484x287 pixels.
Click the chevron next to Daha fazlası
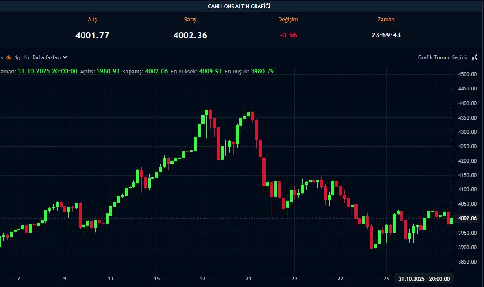(x=65, y=57)
